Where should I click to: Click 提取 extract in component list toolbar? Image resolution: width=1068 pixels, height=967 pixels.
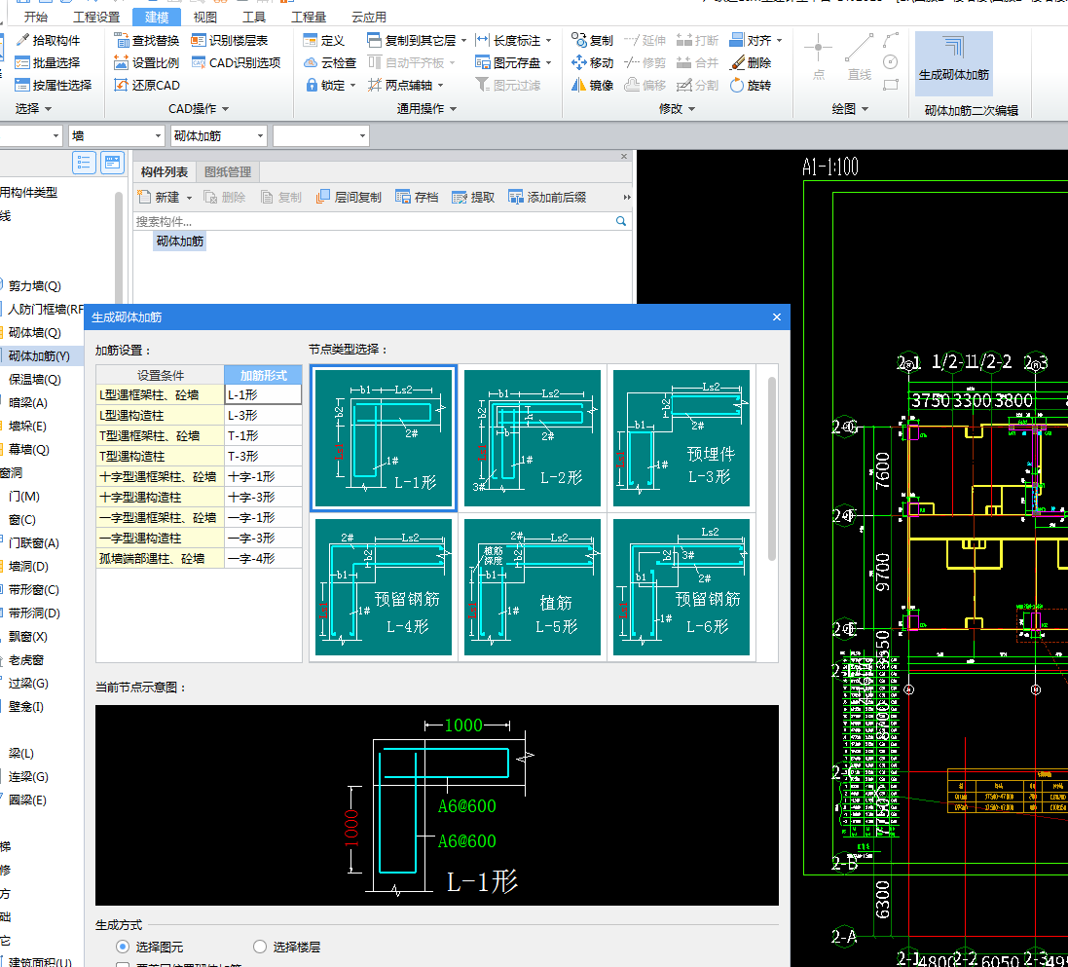473,197
